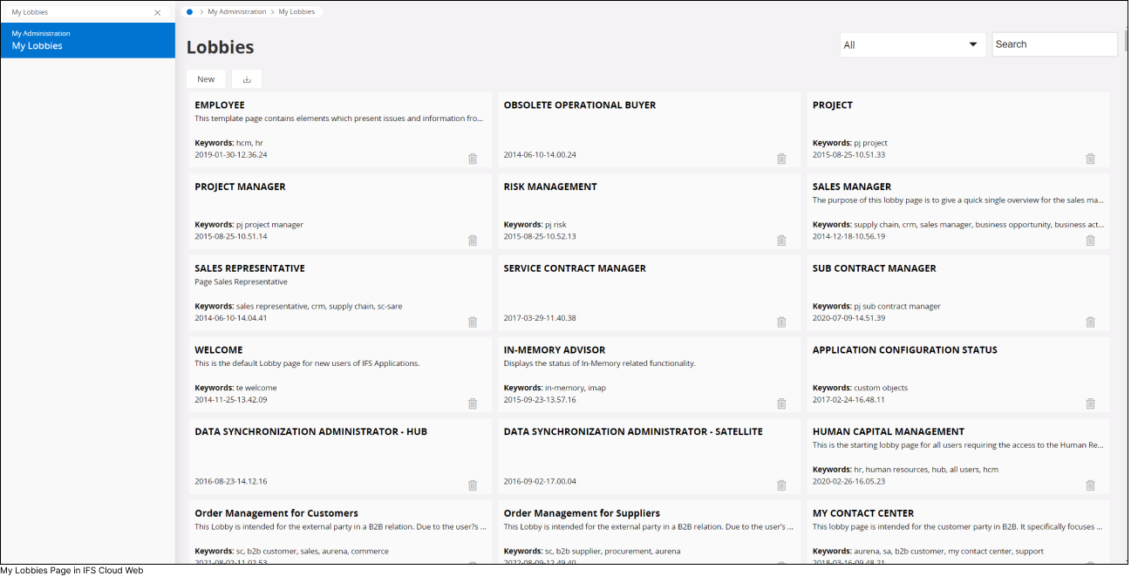
Task: Open the SALES REPRESENTATIVE lobby page
Action: click(x=249, y=268)
